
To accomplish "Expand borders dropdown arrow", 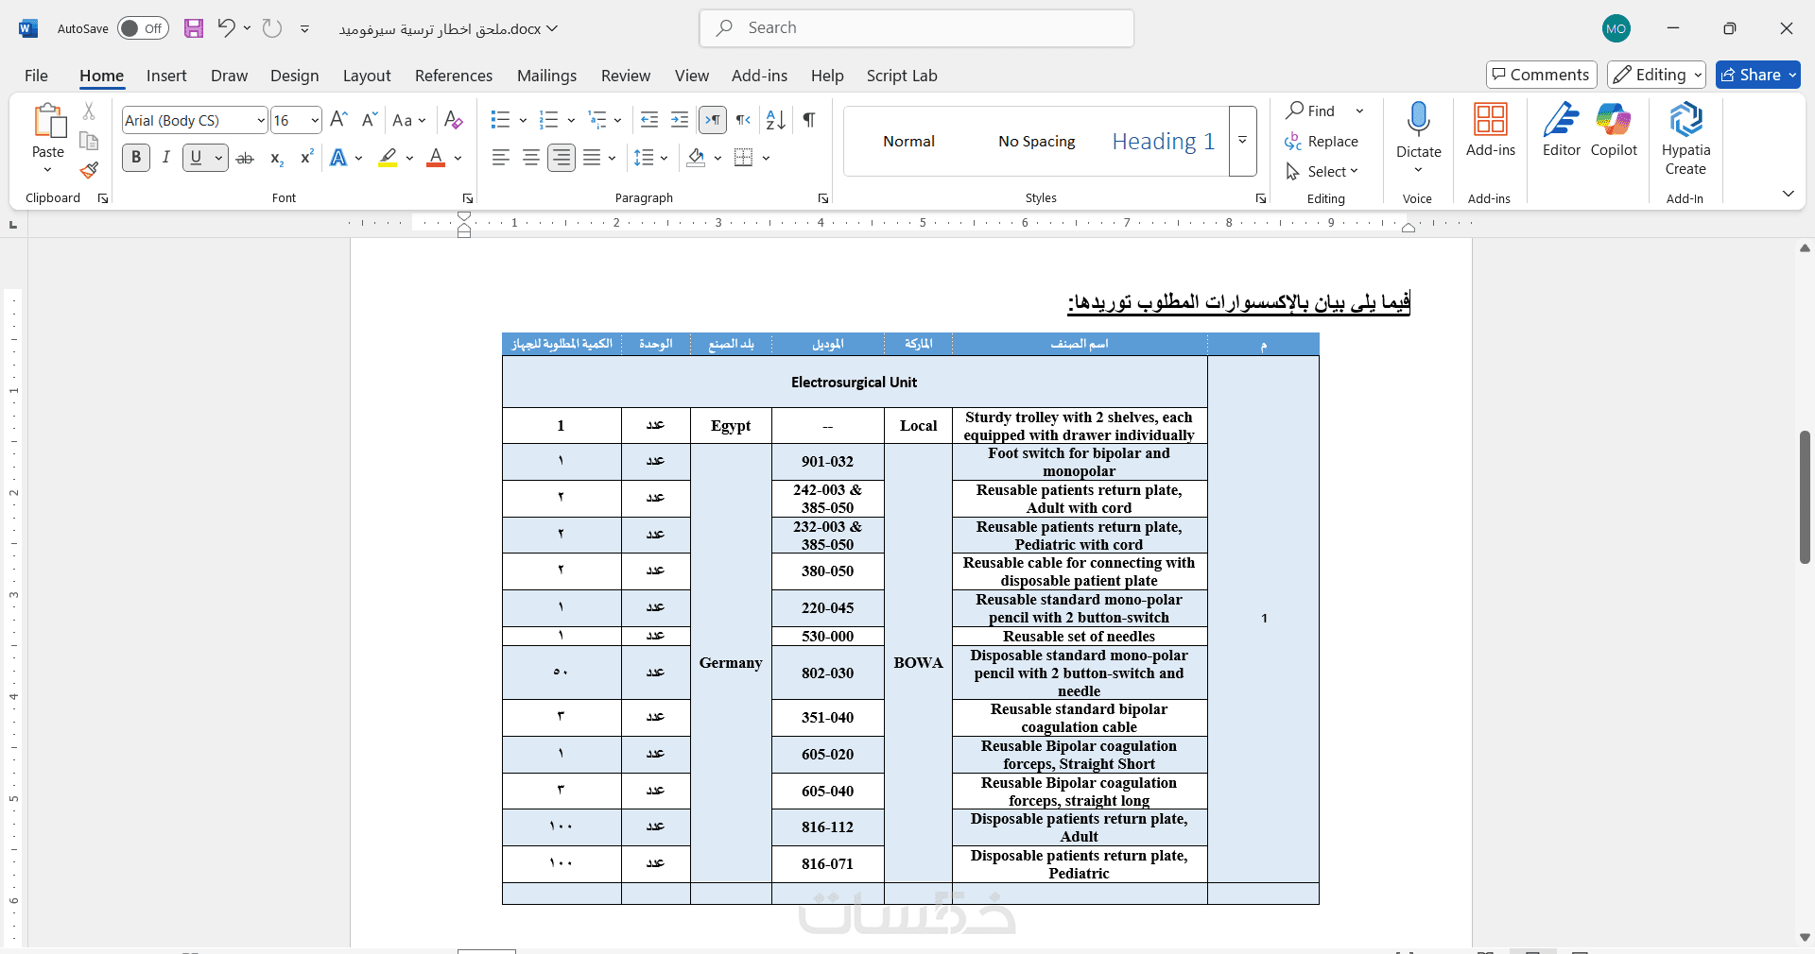I will pos(766,158).
